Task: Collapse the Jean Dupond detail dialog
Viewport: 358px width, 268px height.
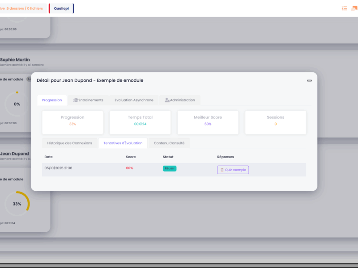Action: click(x=309, y=80)
